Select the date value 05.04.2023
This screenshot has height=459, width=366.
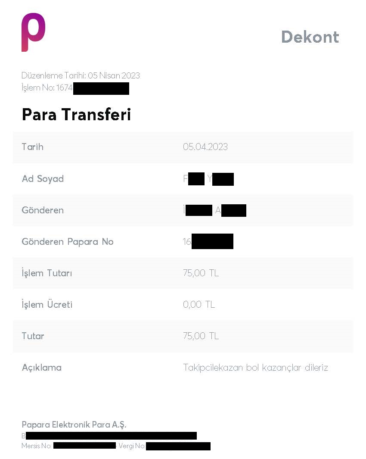pos(205,147)
